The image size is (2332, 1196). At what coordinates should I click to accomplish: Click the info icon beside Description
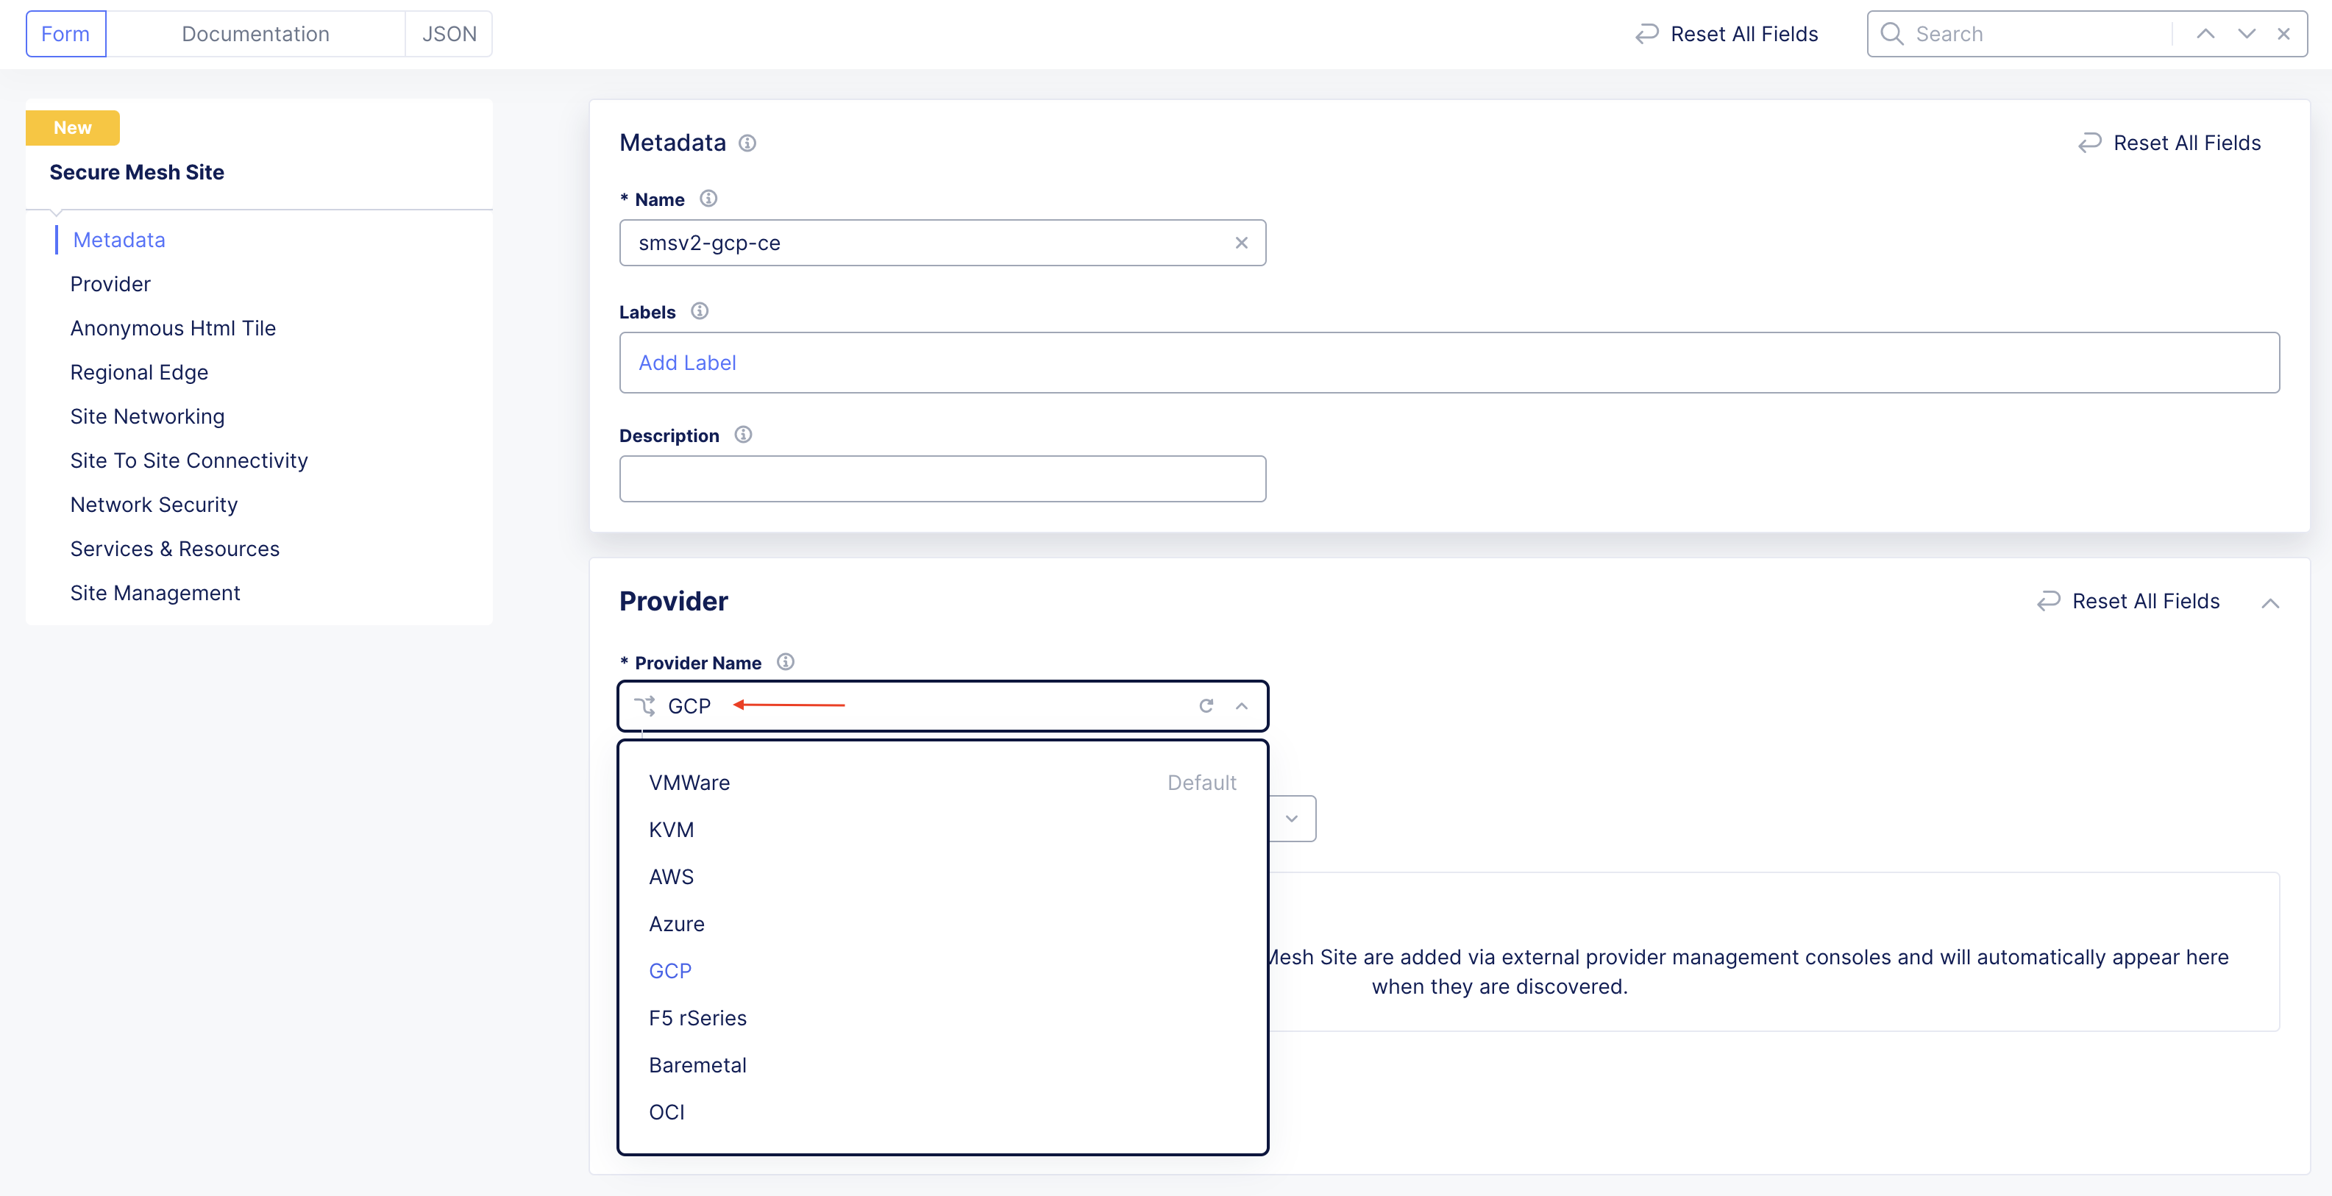click(742, 435)
